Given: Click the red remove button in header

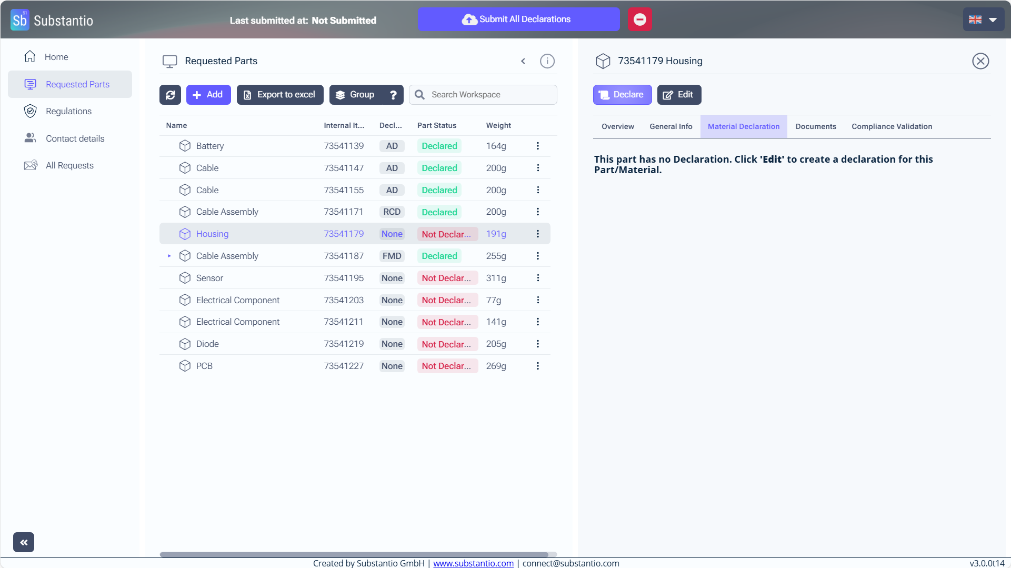Looking at the screenshot, I should (639, 19).
